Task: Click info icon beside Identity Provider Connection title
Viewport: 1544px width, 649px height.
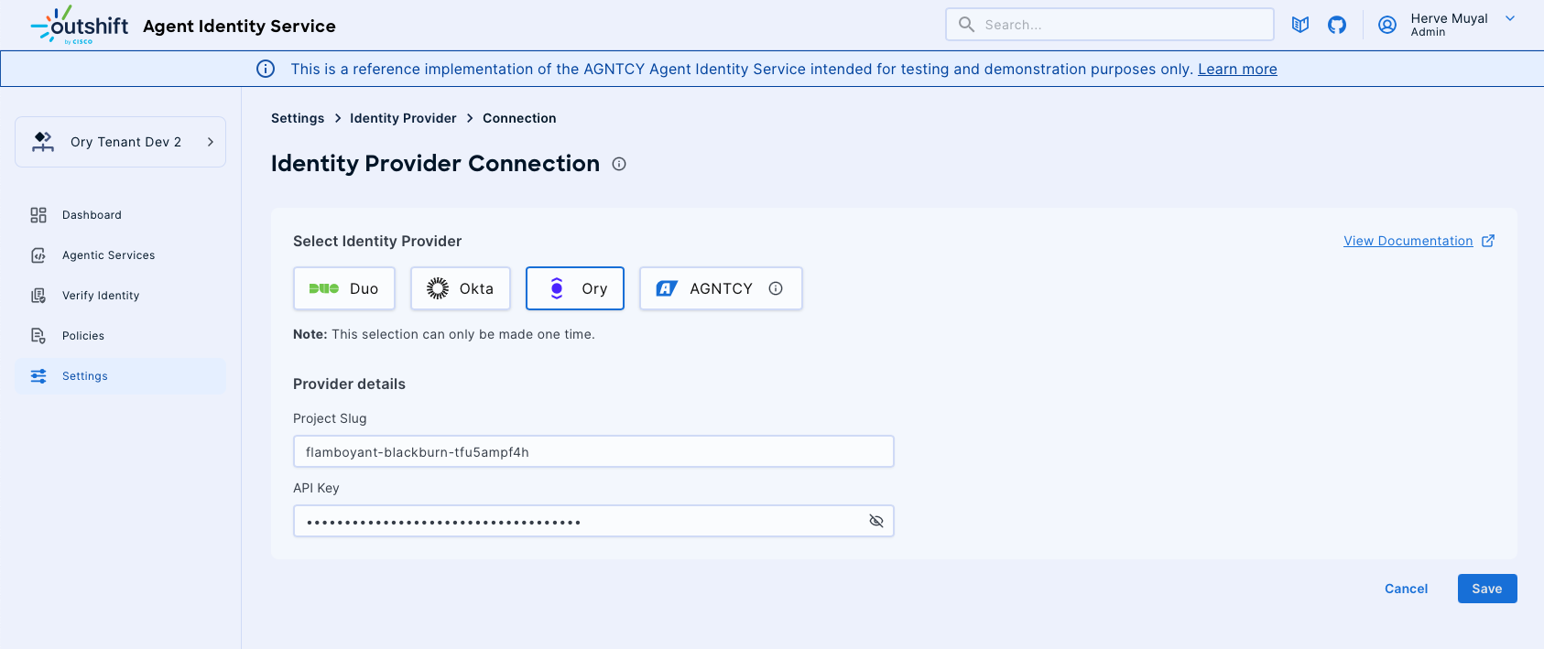Action: pyautogui.click(x=619, y=164)
